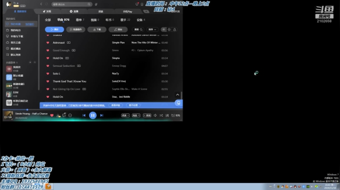The width and height of the screenshot is (340, 190).
Task: Unfavorite the song Astronaut
Action: [48, 43]
